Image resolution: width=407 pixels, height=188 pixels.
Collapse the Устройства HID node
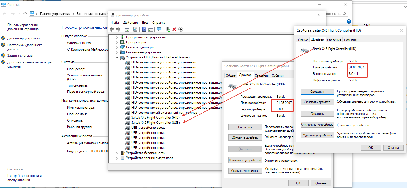click(117, 57)
